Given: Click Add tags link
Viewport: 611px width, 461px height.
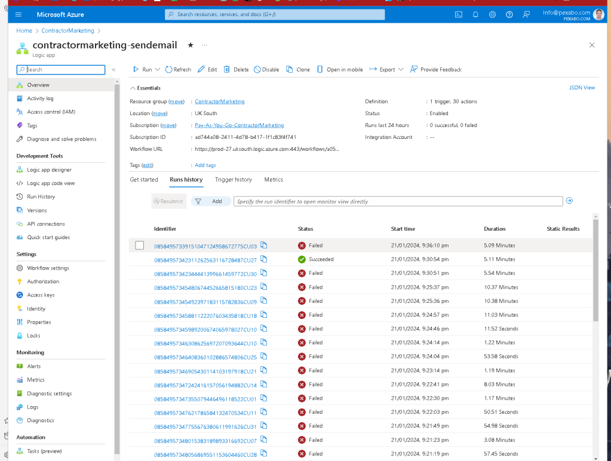Looking at the screenshot, I should point(205,165).
